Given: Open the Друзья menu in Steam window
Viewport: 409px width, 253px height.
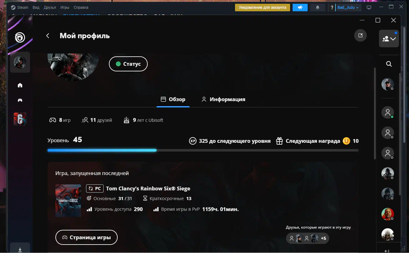Looking at the screenshot, I should pos(50,7).
